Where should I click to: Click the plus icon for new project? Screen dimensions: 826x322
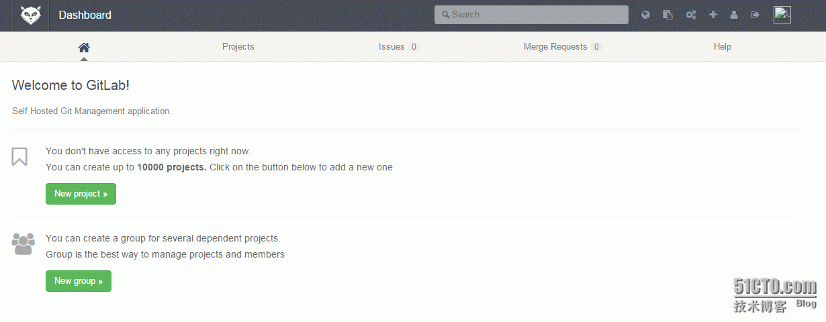pos(713,15)
